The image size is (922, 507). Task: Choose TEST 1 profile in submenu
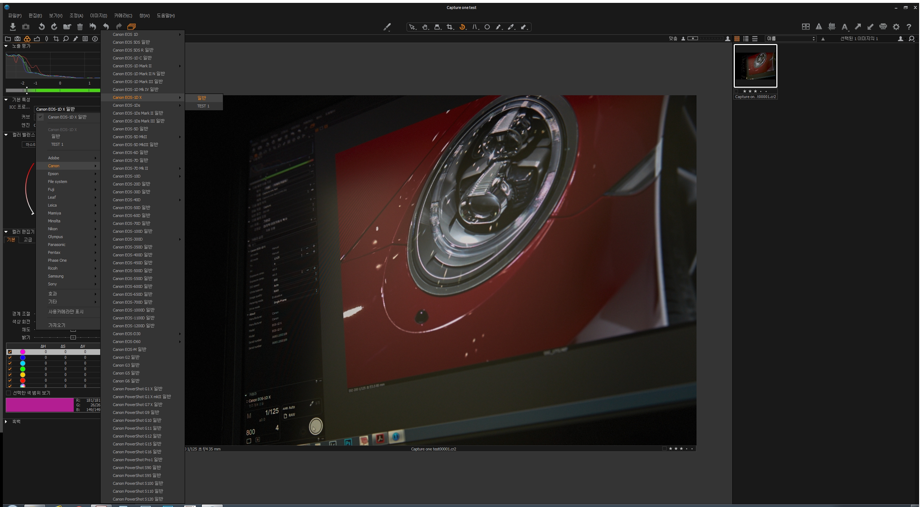pos(203,106)
